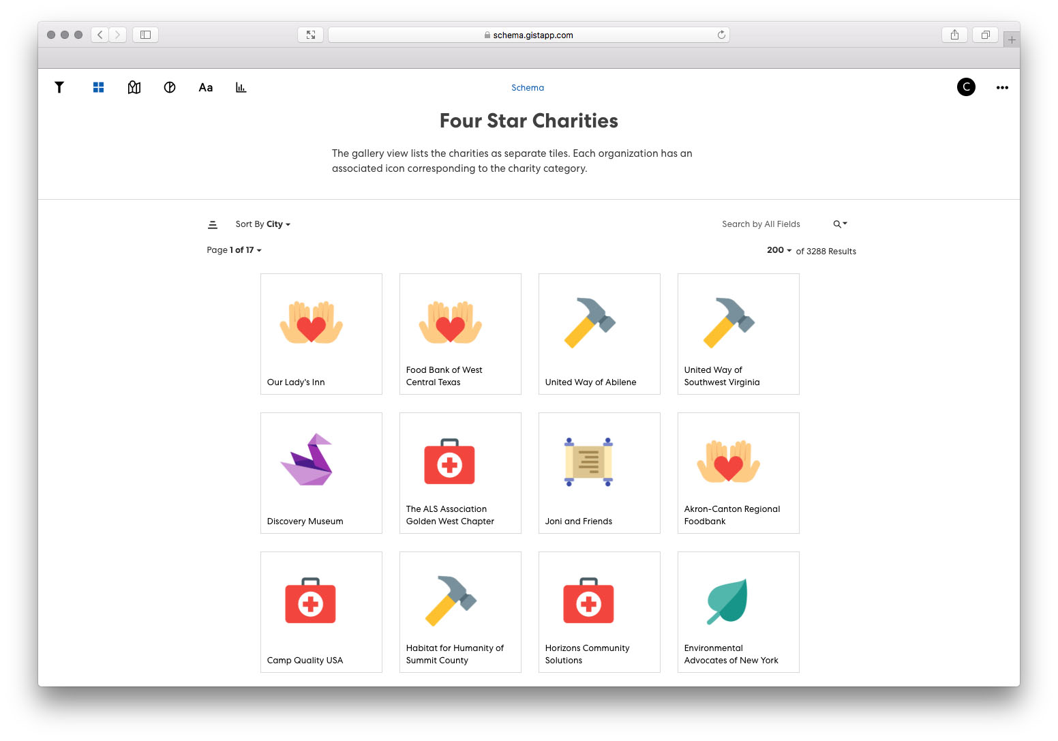
Task: Go forward with browser forward arrow
Action: 117,35
